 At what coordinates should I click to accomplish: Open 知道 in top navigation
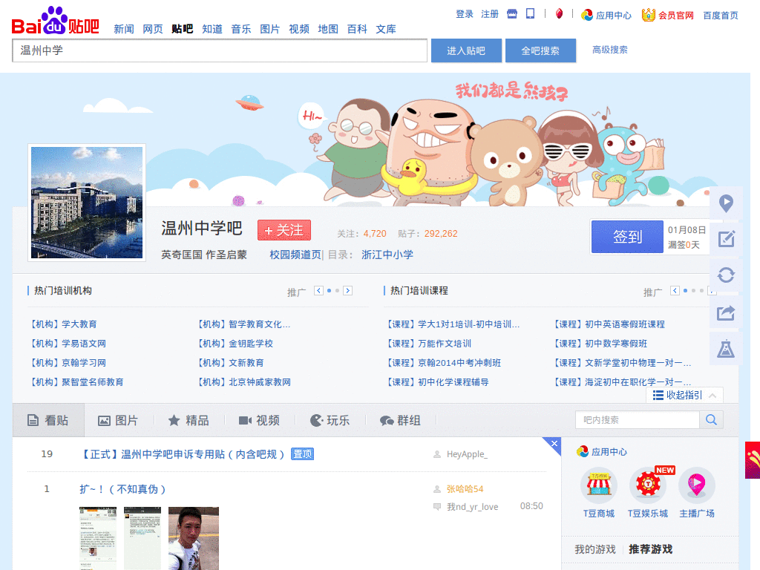[212, 29]
